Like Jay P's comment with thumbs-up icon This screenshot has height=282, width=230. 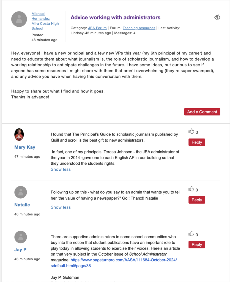pyautogui.click(x=191, y=234)
